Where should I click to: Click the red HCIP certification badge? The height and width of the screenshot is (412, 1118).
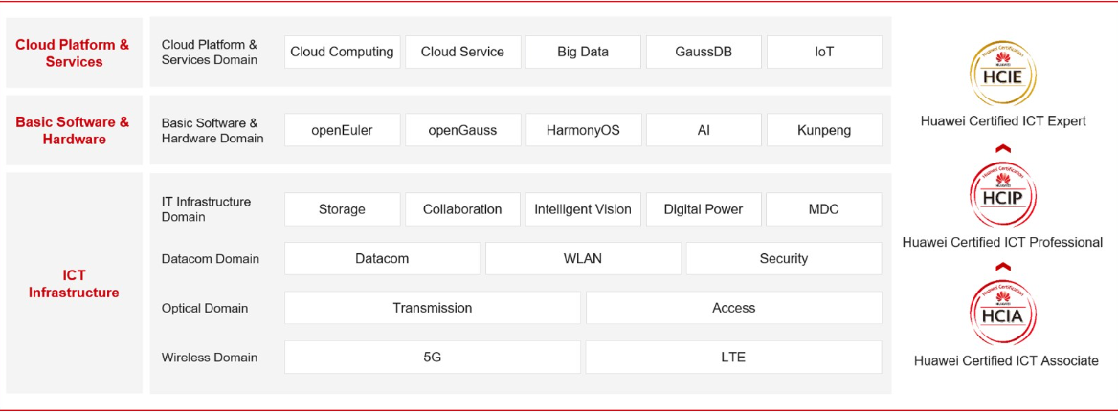tap(1002, 195)
